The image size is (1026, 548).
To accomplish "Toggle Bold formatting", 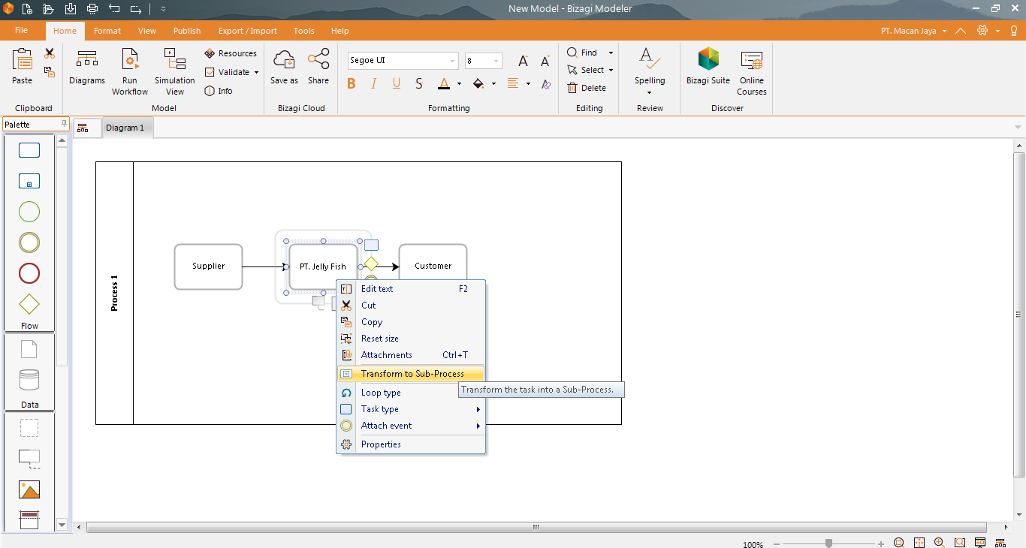I will coord(352,84).
